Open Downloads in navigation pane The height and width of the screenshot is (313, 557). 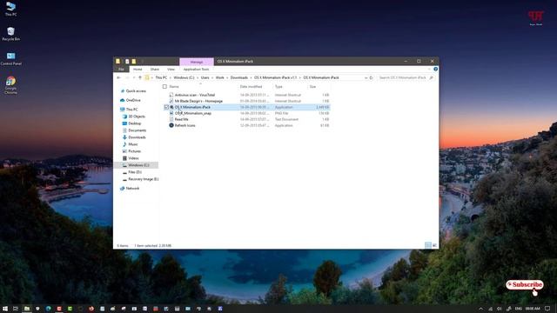coord(137,137)
